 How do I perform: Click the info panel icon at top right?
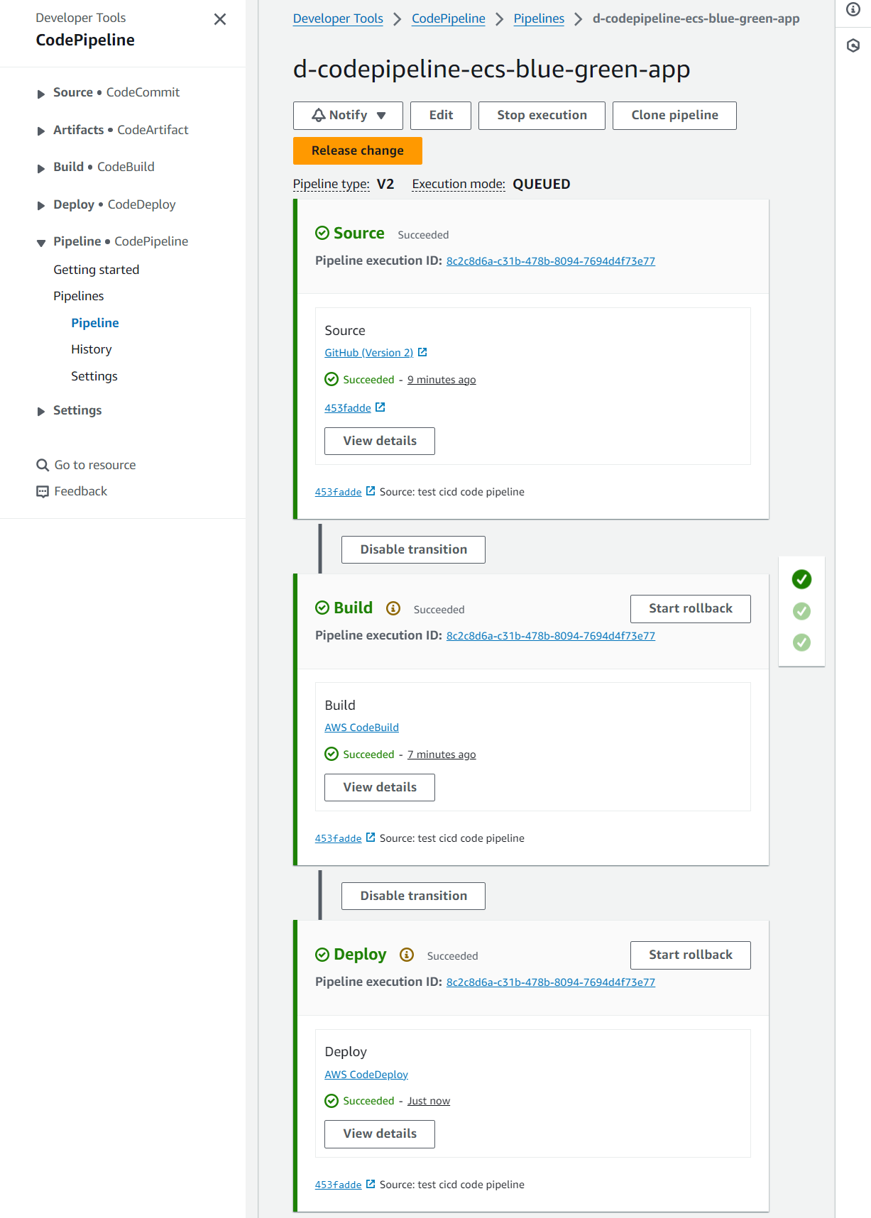coord(853,9)
